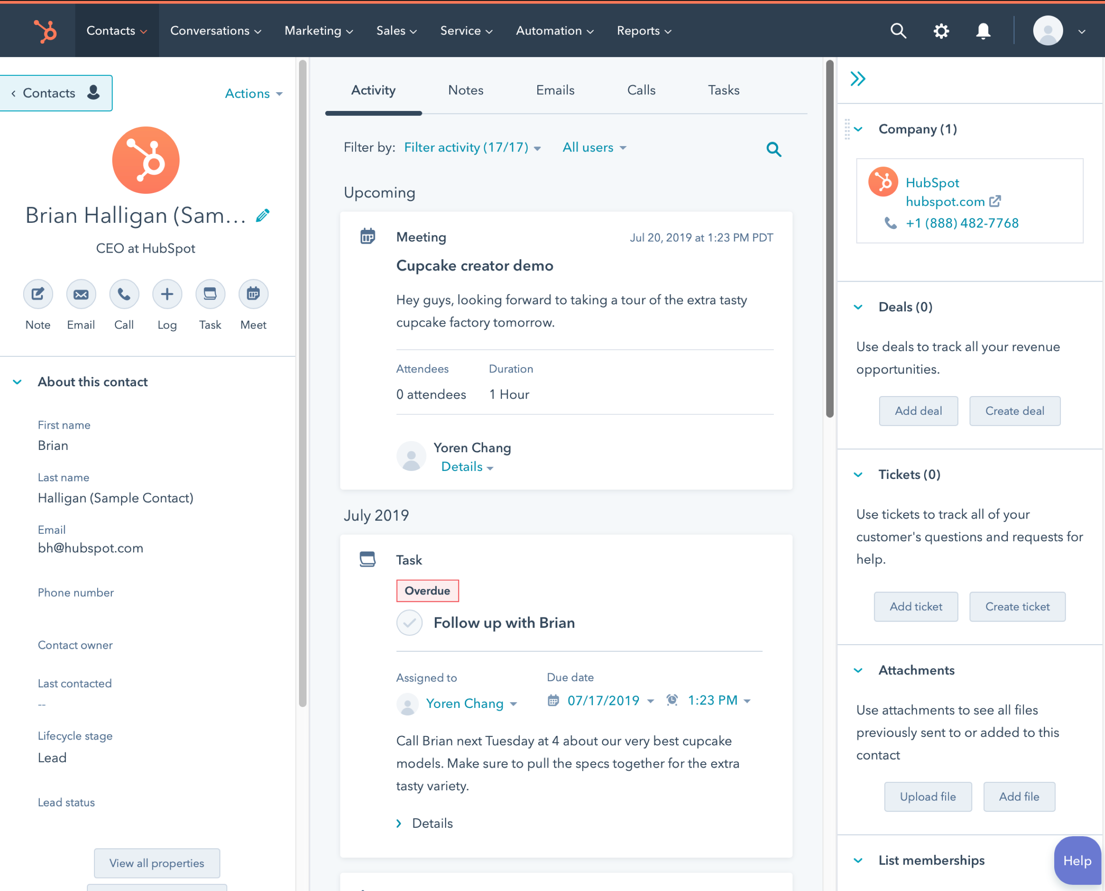Mark 'Follow up with Brian' task complete

pyautogui.click(x=409, y=622)
